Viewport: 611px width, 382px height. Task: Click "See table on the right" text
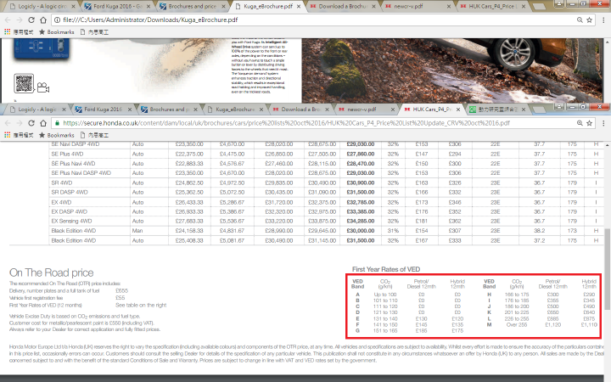click(x=141, y=306)
